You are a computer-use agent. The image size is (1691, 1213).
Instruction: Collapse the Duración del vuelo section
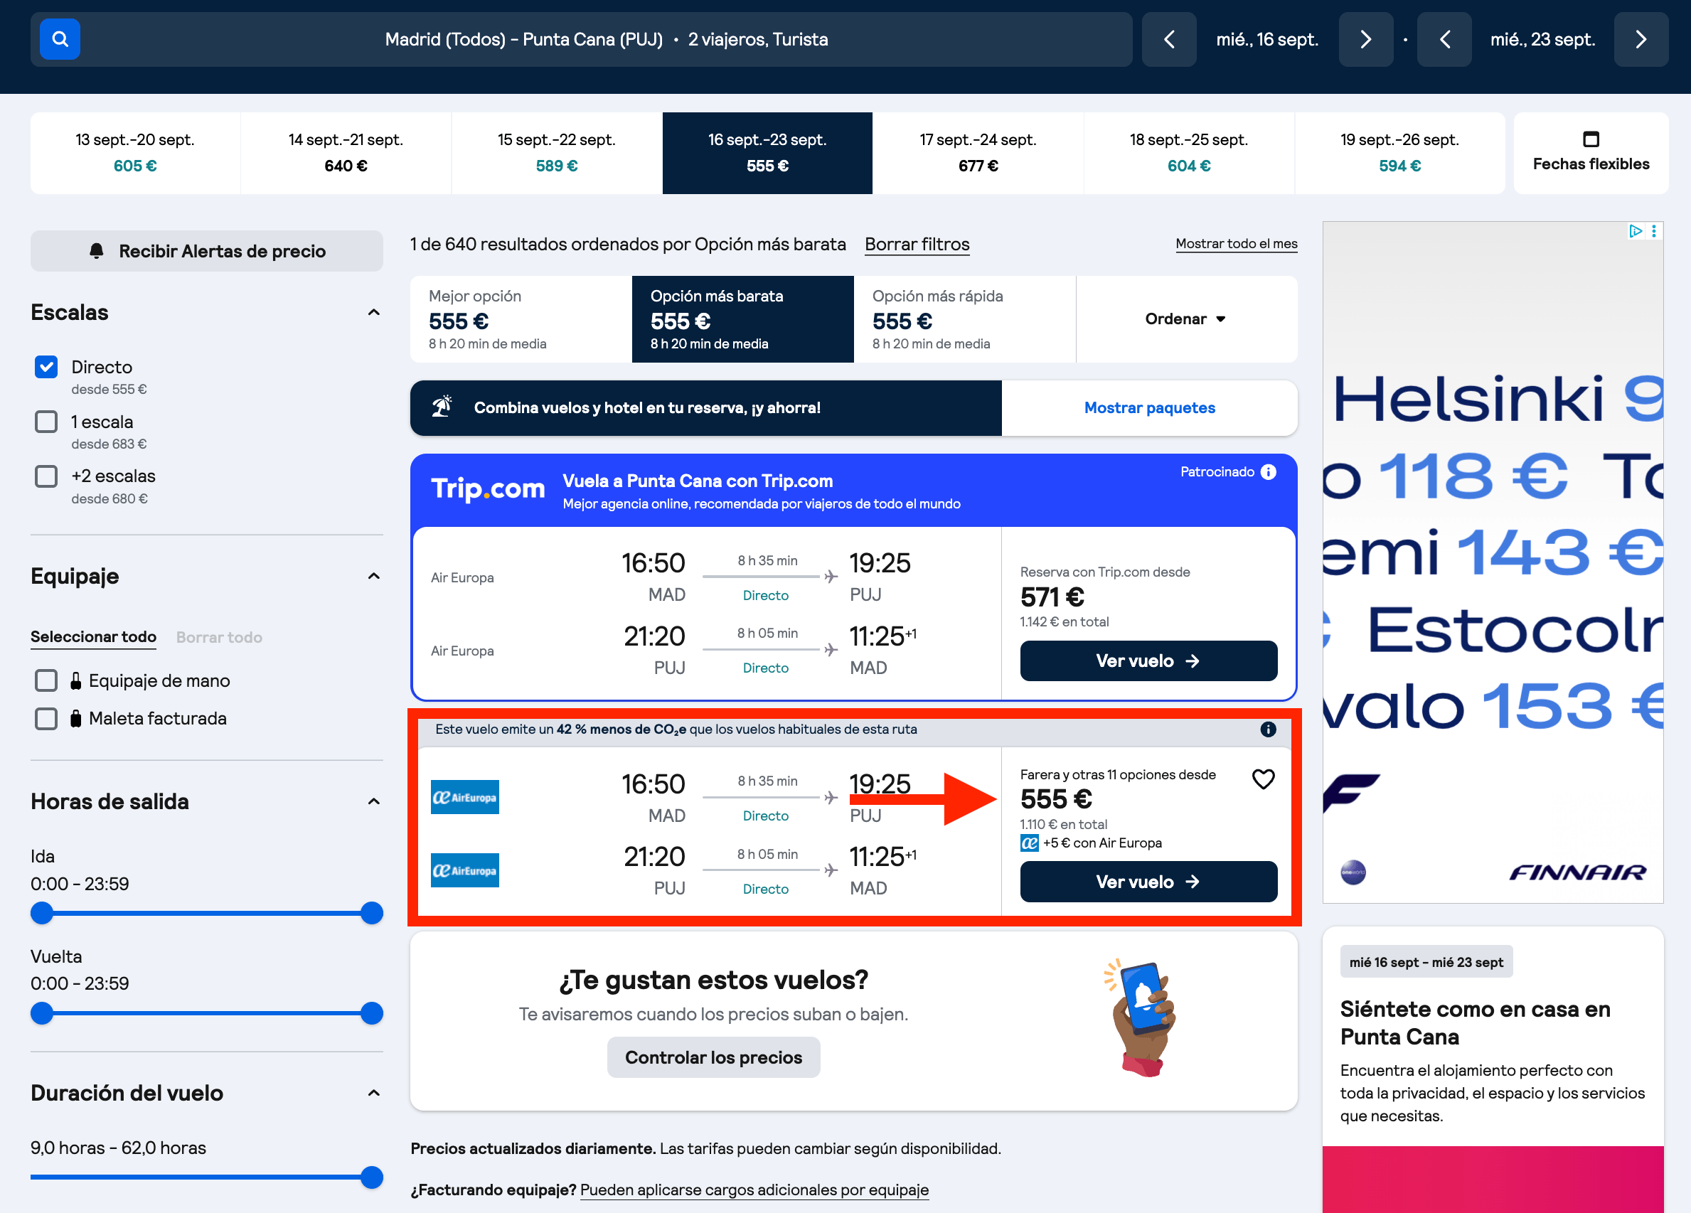pos(373,1093)
